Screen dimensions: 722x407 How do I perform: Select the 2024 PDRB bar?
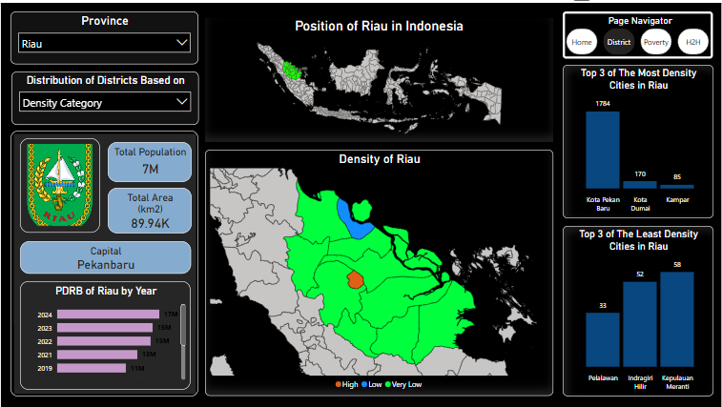click(x=108, y=314)
